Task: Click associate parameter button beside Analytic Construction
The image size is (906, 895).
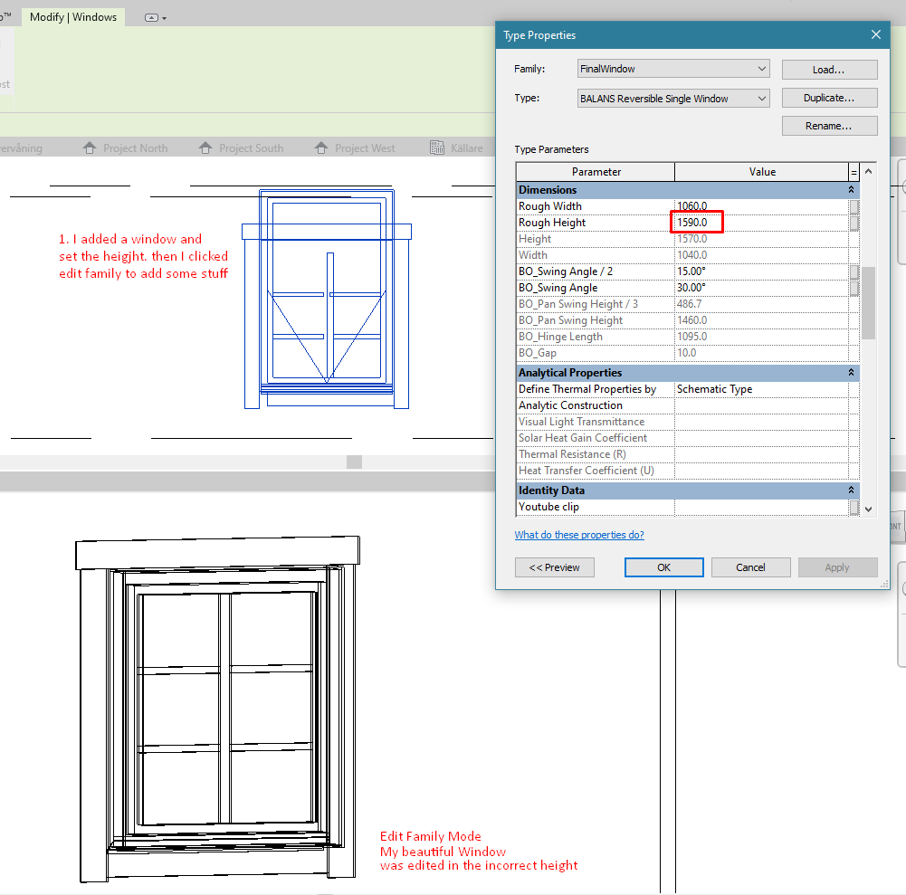Action: pos(854,405)
